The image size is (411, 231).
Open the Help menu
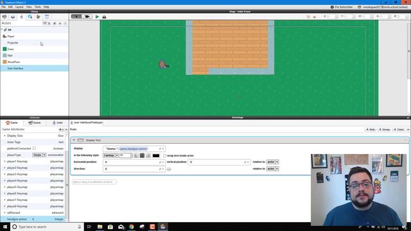click(46, 7)
